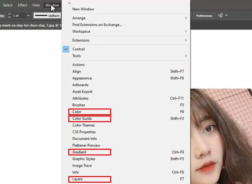Screen dimensions: 252x184
Task: Click the scroll-up arrow atop the menu
Action: click(x=70, y=3)
